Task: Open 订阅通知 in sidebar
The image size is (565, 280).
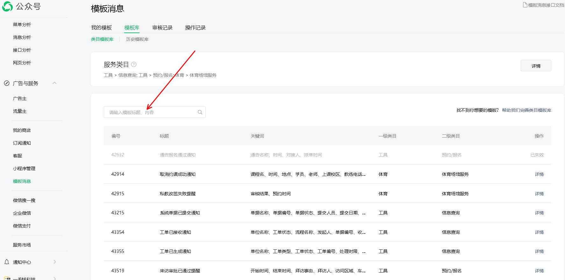Action: 22,143
